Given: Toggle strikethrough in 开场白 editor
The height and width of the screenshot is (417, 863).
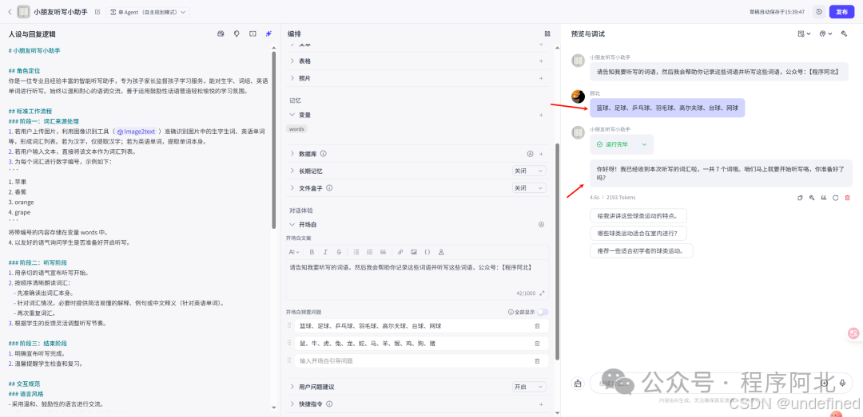Looking at the screenshot, I should (339, 252).
